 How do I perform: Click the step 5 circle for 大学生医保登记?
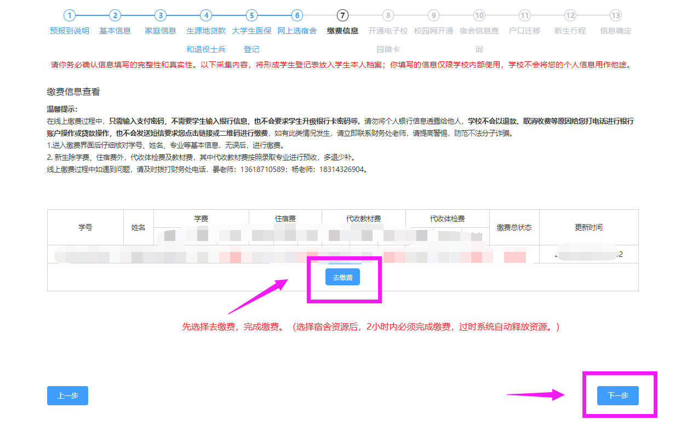pos(251,15)
